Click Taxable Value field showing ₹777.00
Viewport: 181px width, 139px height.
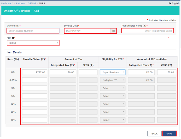[35, 72]
